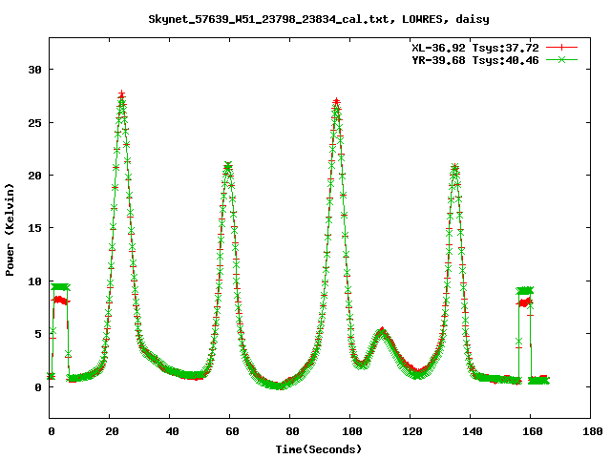Click the red line sample for XL legend
The height and width of the screenshot is (458, 611).
[561, 48]
